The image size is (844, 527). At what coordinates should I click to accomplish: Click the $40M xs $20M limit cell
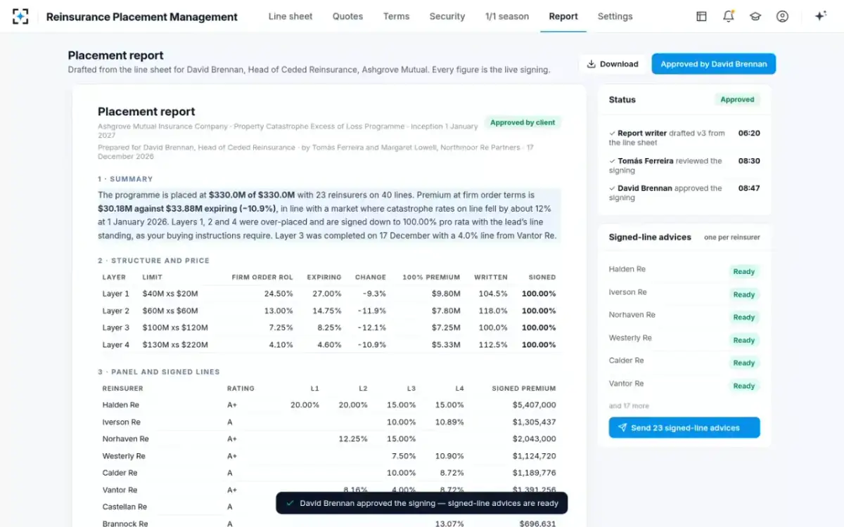pos(170,294)
